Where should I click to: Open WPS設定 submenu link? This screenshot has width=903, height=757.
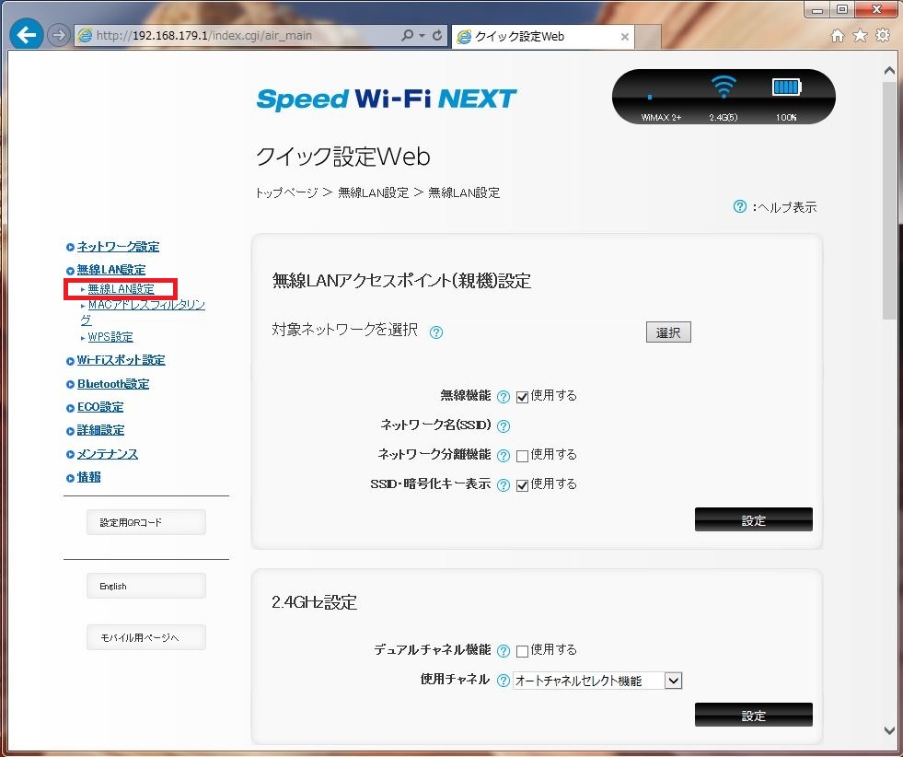110,337
